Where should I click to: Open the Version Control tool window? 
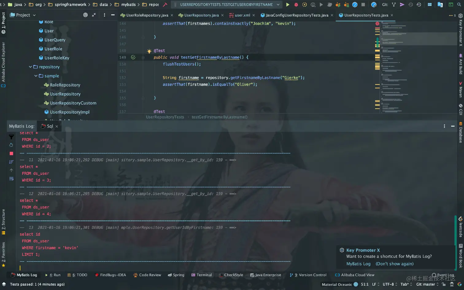click(308, 275)
